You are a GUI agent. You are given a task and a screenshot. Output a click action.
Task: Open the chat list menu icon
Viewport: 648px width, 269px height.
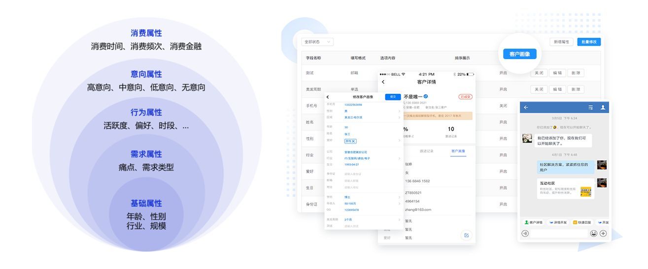click(590, 107)
